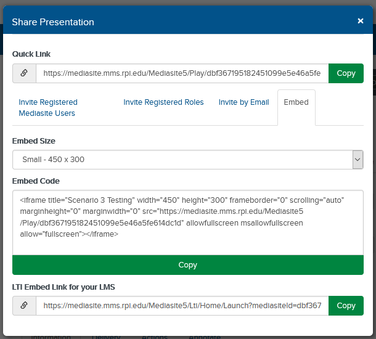Click inside the Embed Code iframe text area

click(x=188, y=223)
